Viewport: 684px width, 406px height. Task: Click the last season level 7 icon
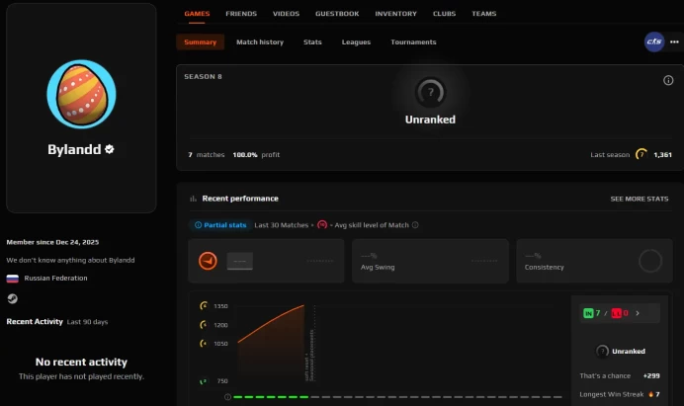[641, 154]
